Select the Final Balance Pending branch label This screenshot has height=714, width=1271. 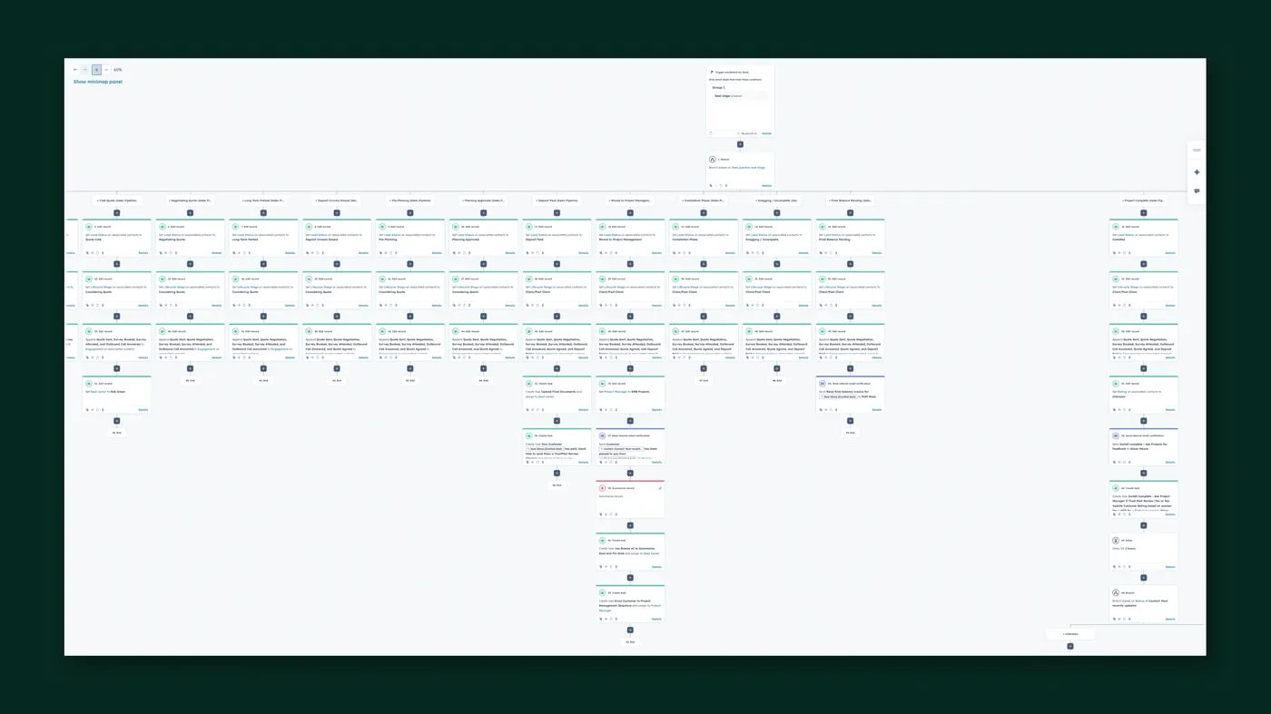[x=851, y=201]
